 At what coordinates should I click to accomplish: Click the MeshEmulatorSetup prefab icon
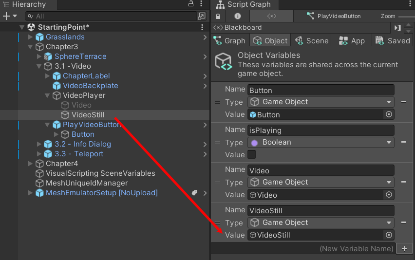pyautogui.click(x=39, y=193)
